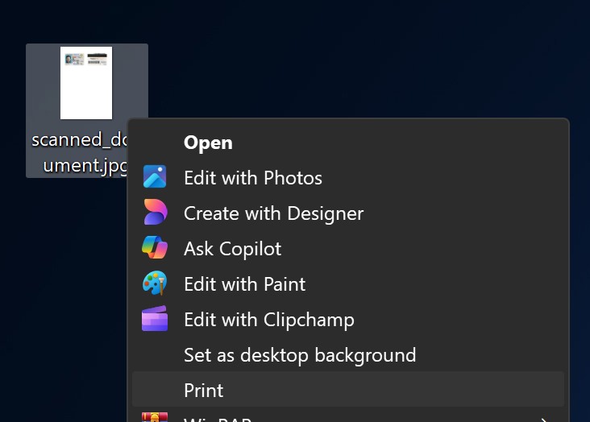The width and height of the screenshot is (590, 422).
Task: Click the Paint palette icon
Action: coord(155,283)
